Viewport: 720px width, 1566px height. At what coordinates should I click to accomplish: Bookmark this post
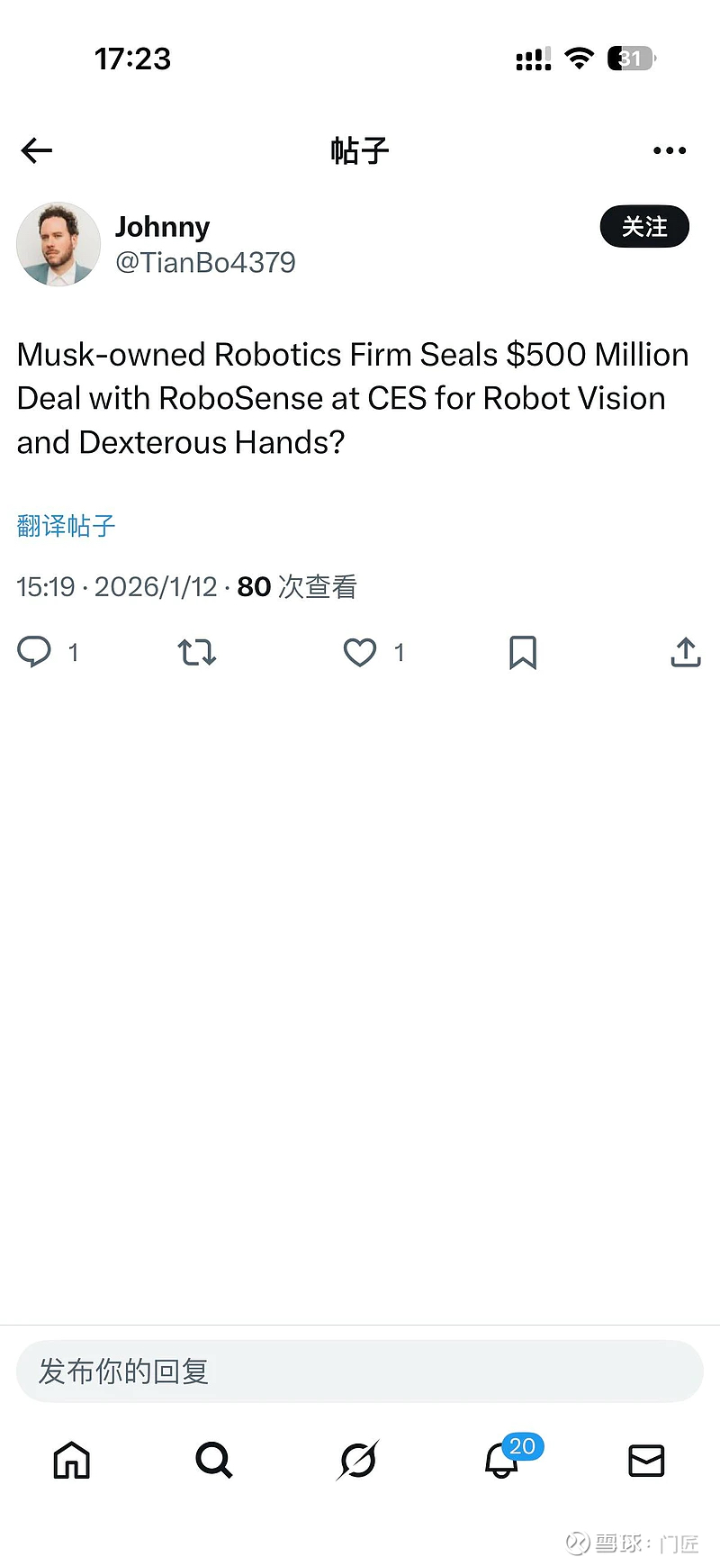[523, 652]
